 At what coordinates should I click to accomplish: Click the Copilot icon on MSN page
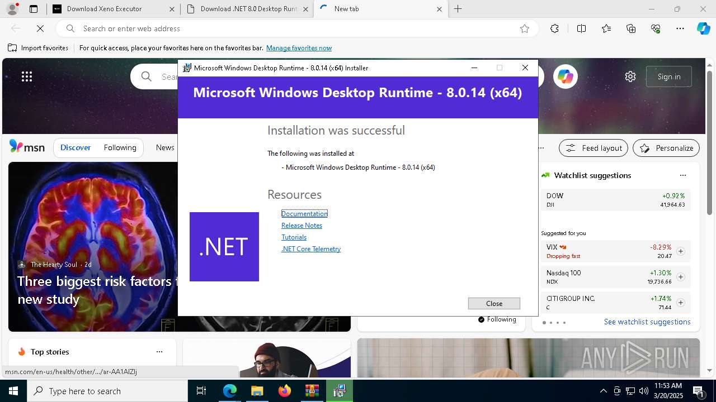point(566,76)
